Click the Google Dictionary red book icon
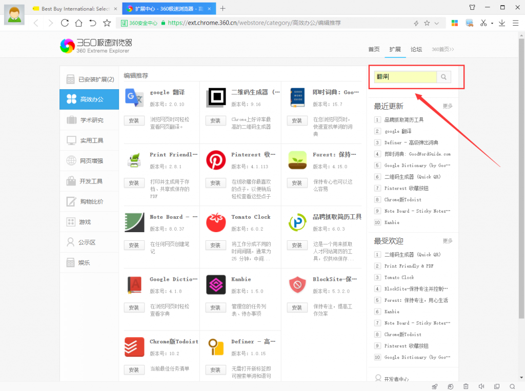Viewport: 525px width, 391px height. (x=134, y=285)
